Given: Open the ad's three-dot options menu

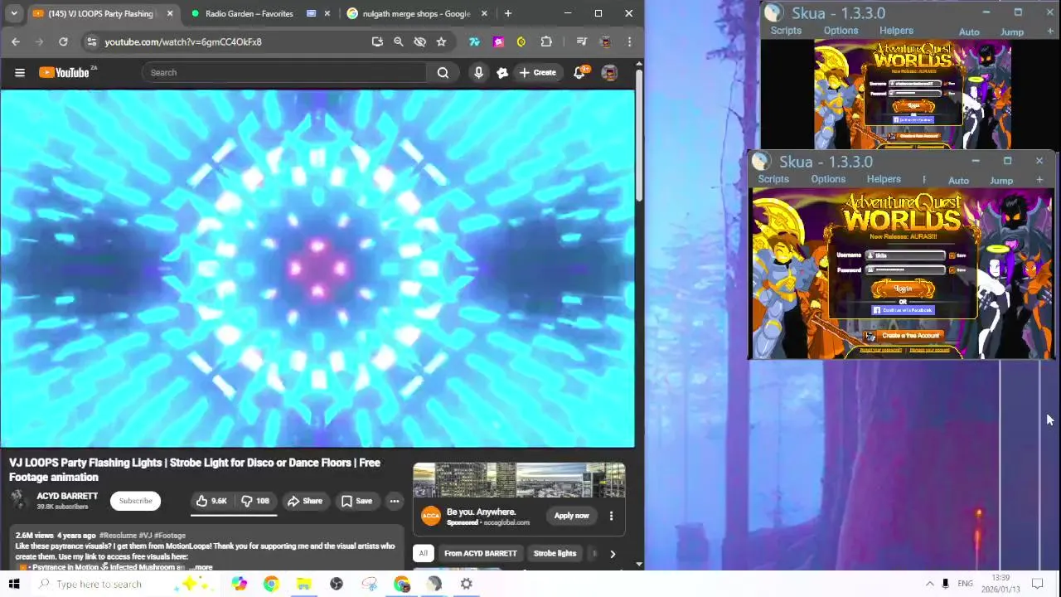Looking at the screenshot, I should [611, 516].
